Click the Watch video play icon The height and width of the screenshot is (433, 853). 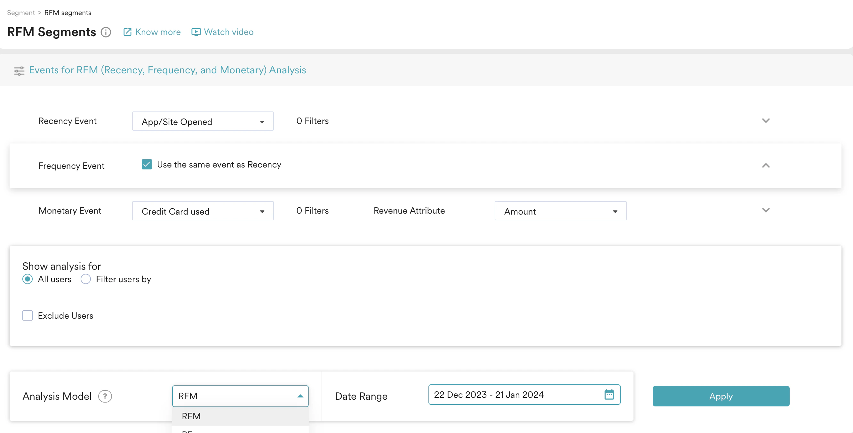[196, 32]
